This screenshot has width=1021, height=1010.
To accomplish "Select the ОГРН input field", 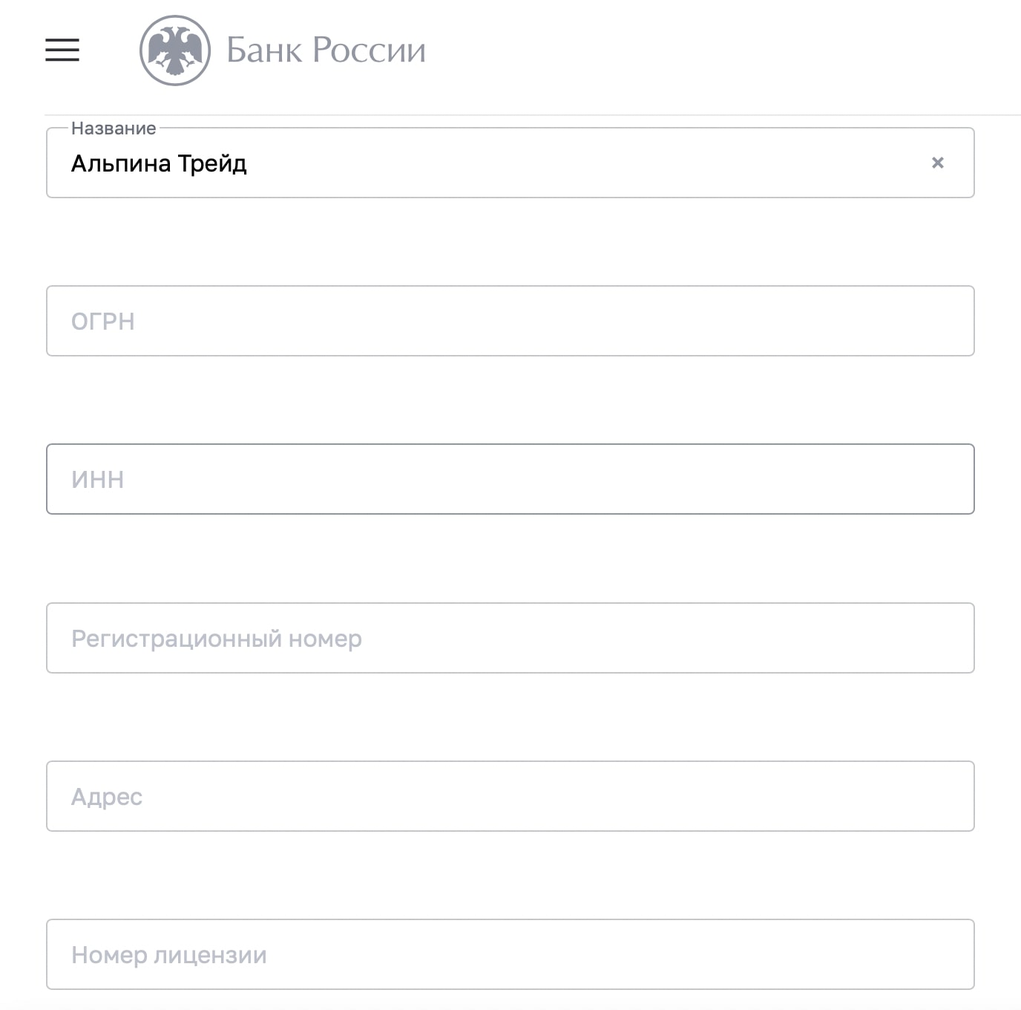I will coord(510,321).
